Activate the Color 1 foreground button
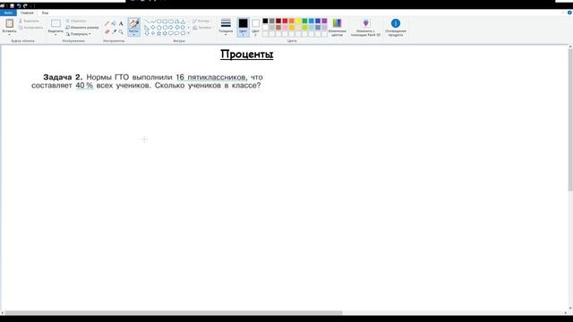573x322 pixels. [x=243, y=27]
